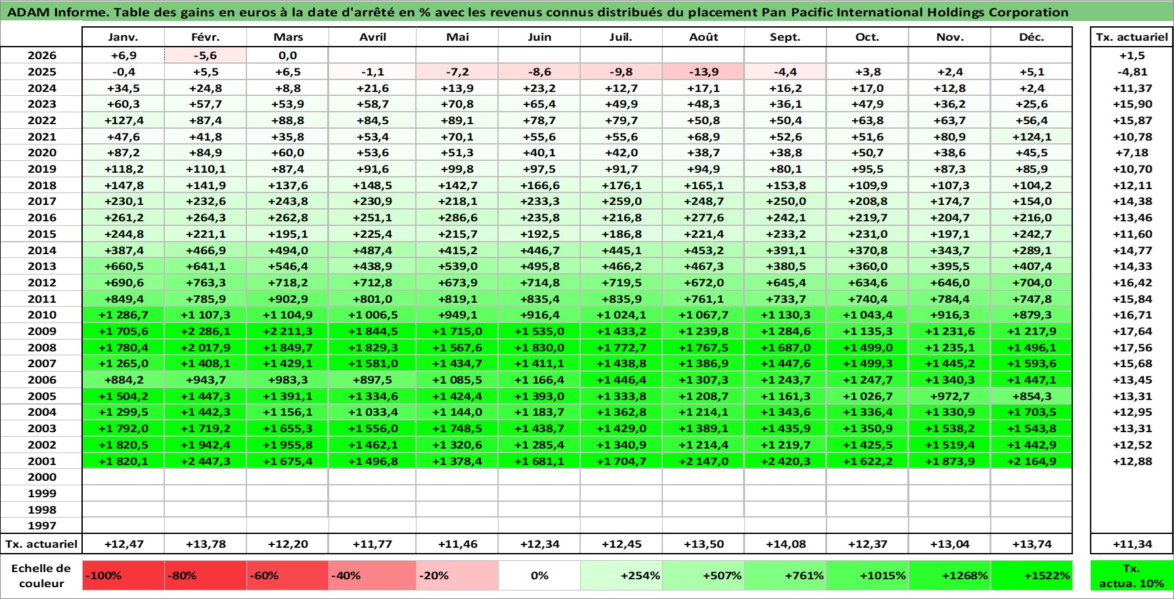Select the +1 703,5 cell for December 2004

pos(1031,412)
